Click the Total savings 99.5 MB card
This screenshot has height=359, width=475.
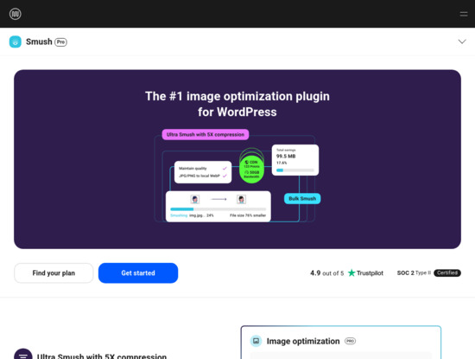295,160
